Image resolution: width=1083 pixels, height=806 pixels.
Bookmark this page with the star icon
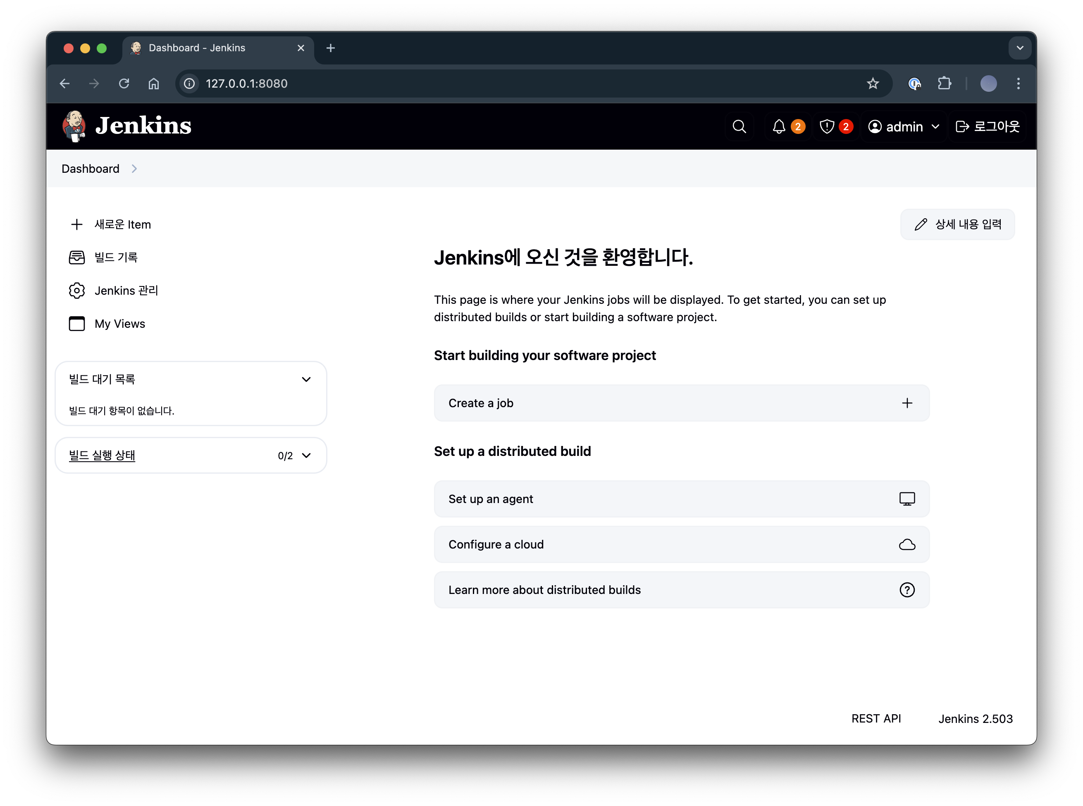coord(873,83)
